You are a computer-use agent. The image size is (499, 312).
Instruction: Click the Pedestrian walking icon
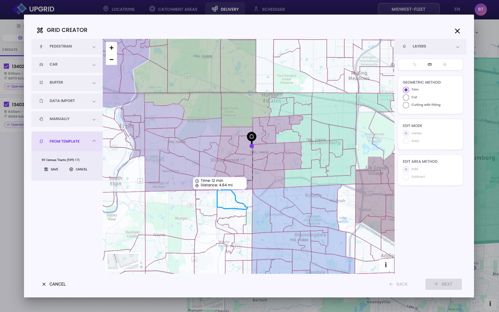(41, 47)
